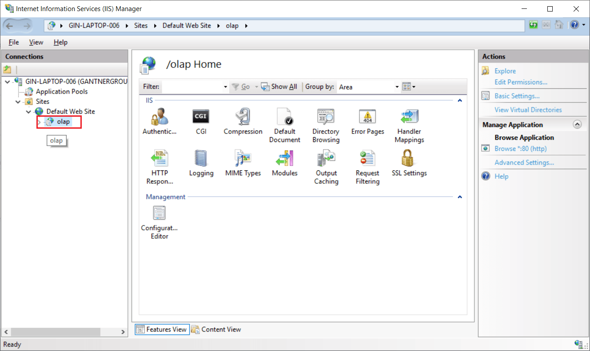The width and height of the screenshot is (590, 351).
Task: Open the Help dropdown arrow in the top toolbar
Action: click(x=583, y=25)
